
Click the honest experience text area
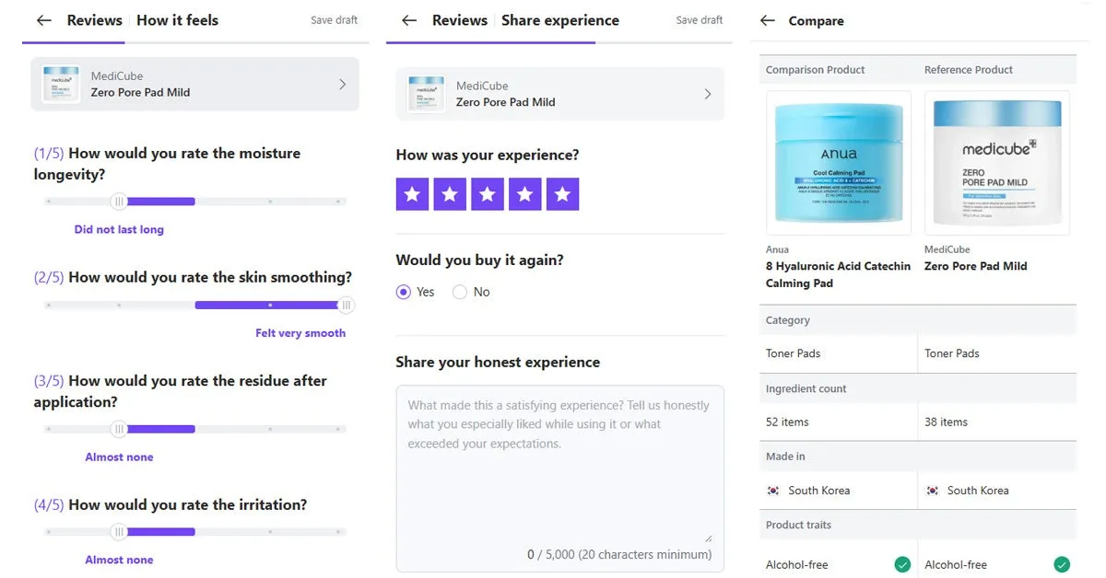(559, 479)
